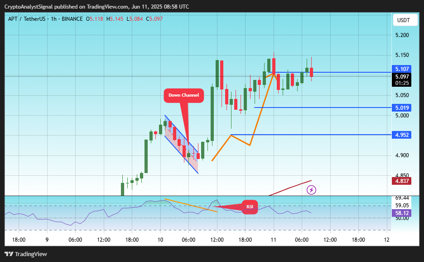Image resolution: width=424 pixels, height=262 pixels.
Task: Click the 5.050 price axis label
Action: [402, 95]
